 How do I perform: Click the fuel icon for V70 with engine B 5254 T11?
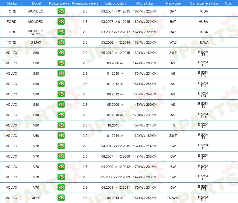[x=61, y=187]
